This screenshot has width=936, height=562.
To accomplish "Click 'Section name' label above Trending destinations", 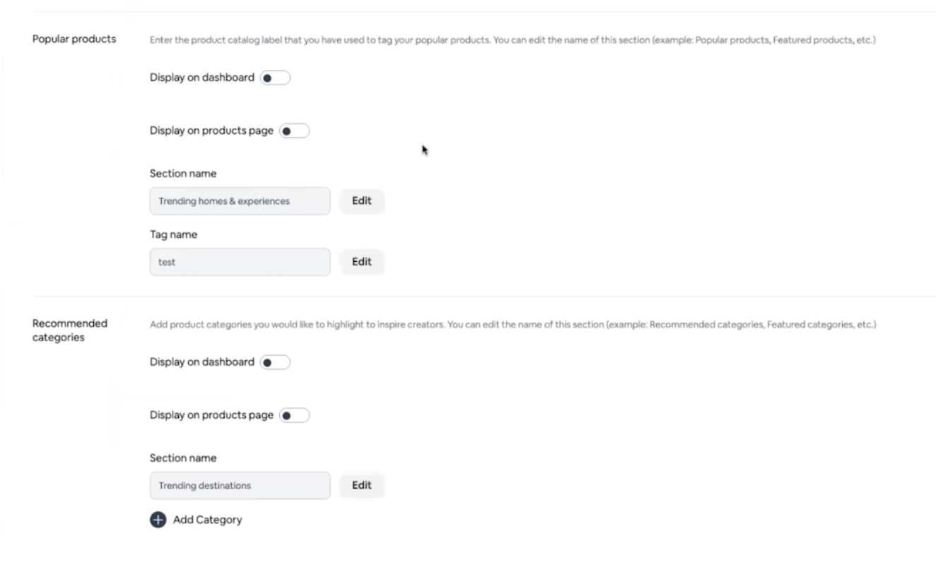I will coord(183,458).
